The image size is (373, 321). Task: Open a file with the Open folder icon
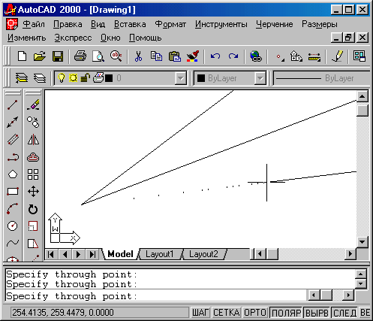40,56
